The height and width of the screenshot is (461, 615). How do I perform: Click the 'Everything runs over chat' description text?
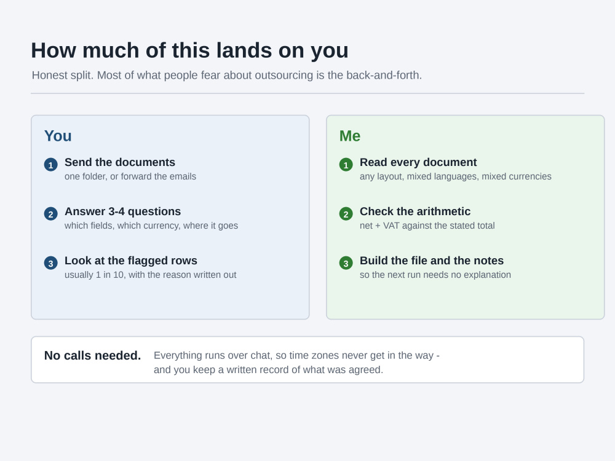point(296,363)
